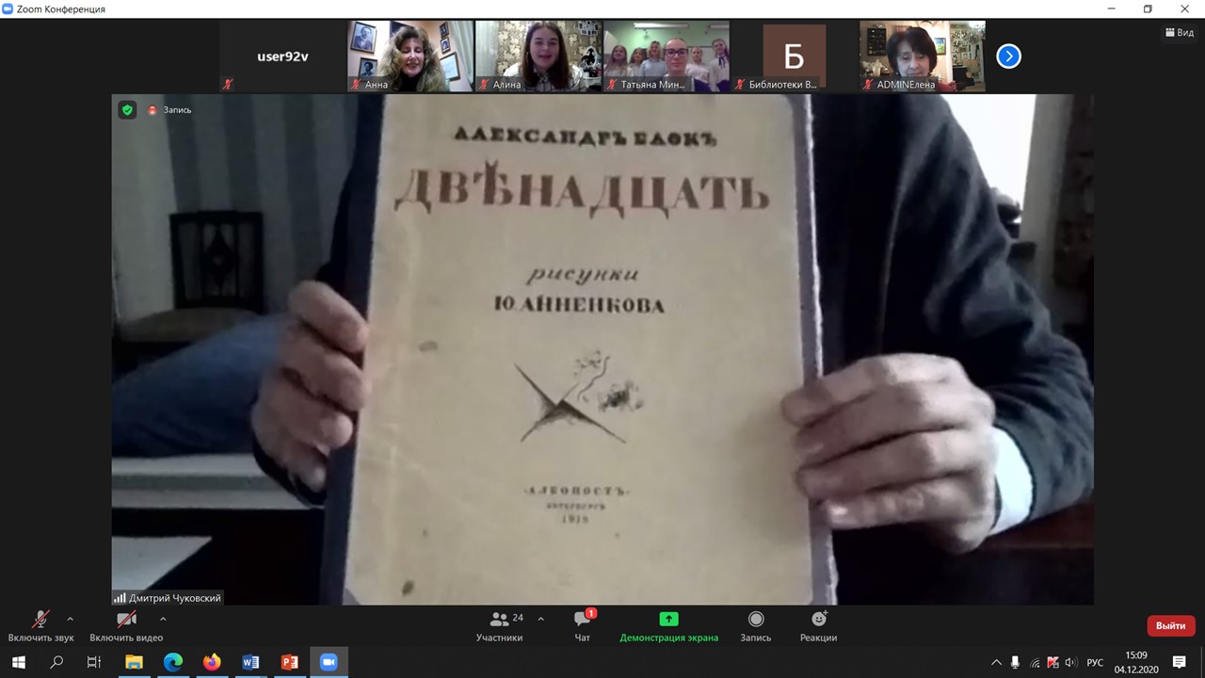
Task: Open the Reactions emoji menu
Action: tap(819, 620)
